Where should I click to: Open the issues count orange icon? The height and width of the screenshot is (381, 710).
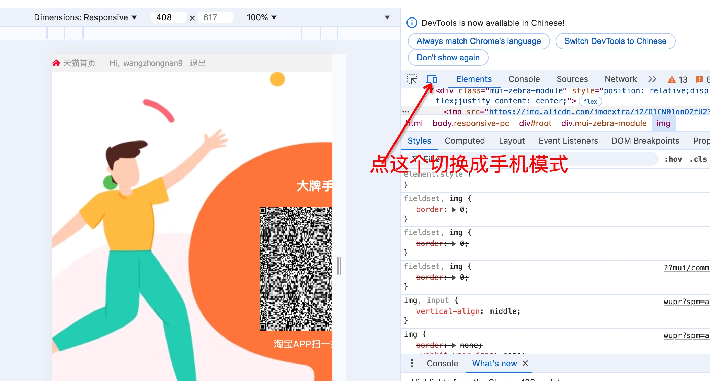[x=699, y=79]
